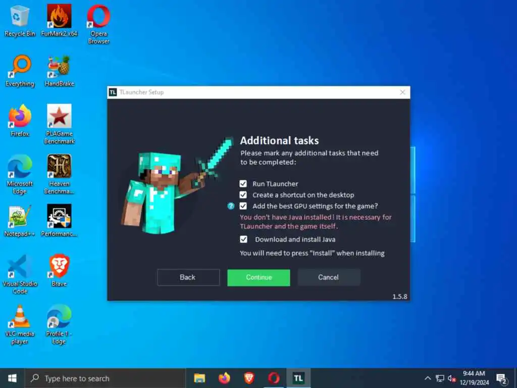The width and height of the screenshot is (517, 388).
Task: Close the TLauncher Setup window
Action: click(402, 92)
